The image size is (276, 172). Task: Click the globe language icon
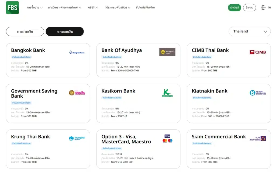coord(263,8)
